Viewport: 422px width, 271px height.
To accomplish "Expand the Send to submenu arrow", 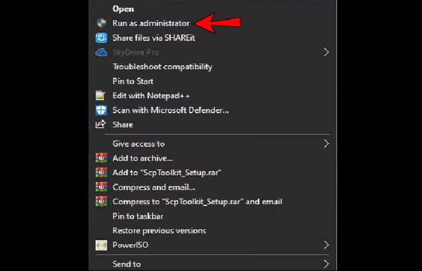I will click(x=326, y=264).
